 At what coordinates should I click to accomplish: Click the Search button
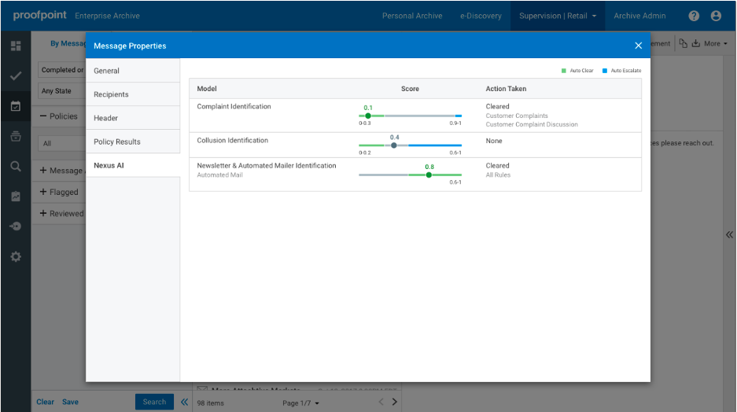(155, 402)
